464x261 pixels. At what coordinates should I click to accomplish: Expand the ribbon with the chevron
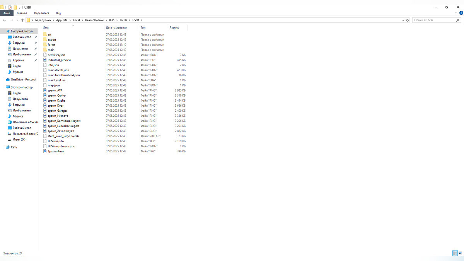(x=457, y=13)
